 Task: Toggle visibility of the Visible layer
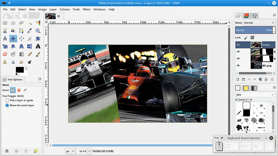[238, 45]
